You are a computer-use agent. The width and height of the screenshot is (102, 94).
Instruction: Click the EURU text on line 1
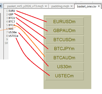click(x=12, y=11)
